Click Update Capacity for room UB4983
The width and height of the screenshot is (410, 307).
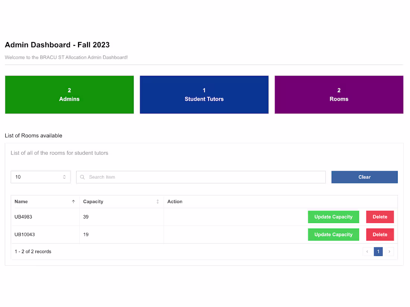(x=334, y=217)
